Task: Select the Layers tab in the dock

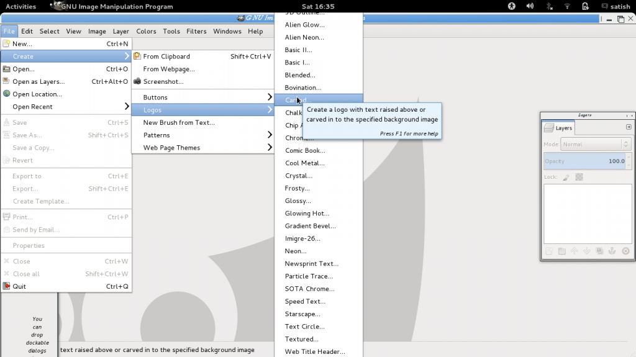Action: 558,128
